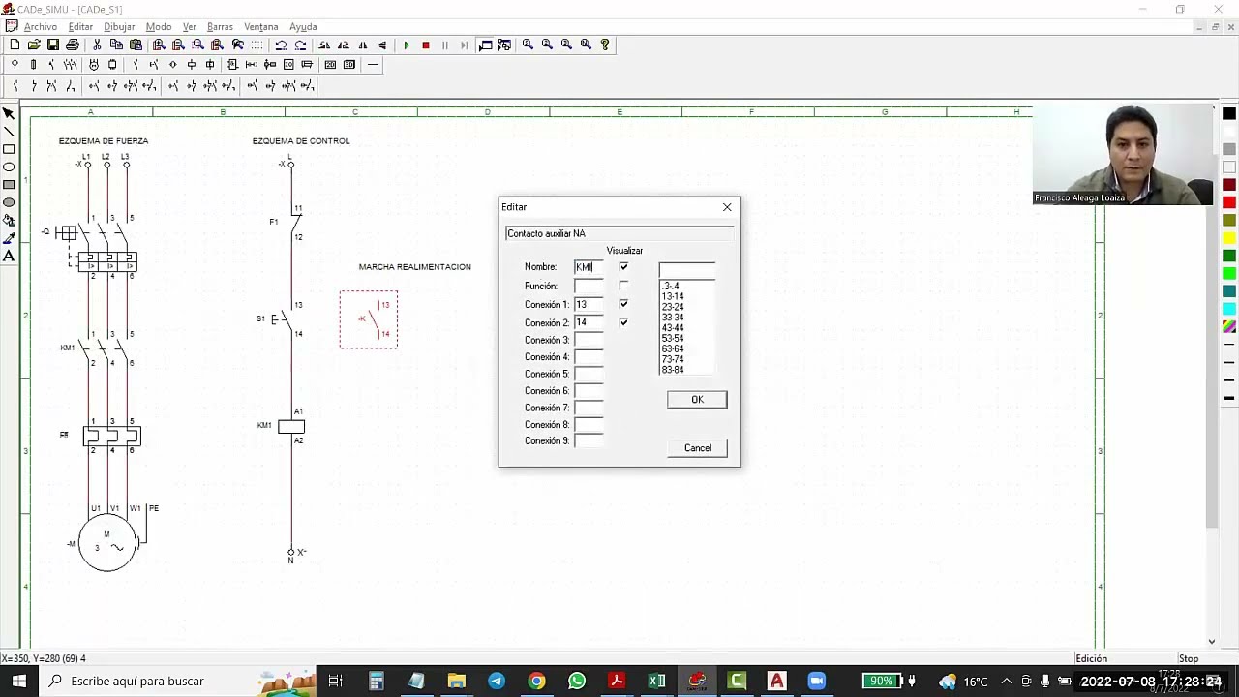Click the Función input field

pyautogui.click(x=589, y=286)
